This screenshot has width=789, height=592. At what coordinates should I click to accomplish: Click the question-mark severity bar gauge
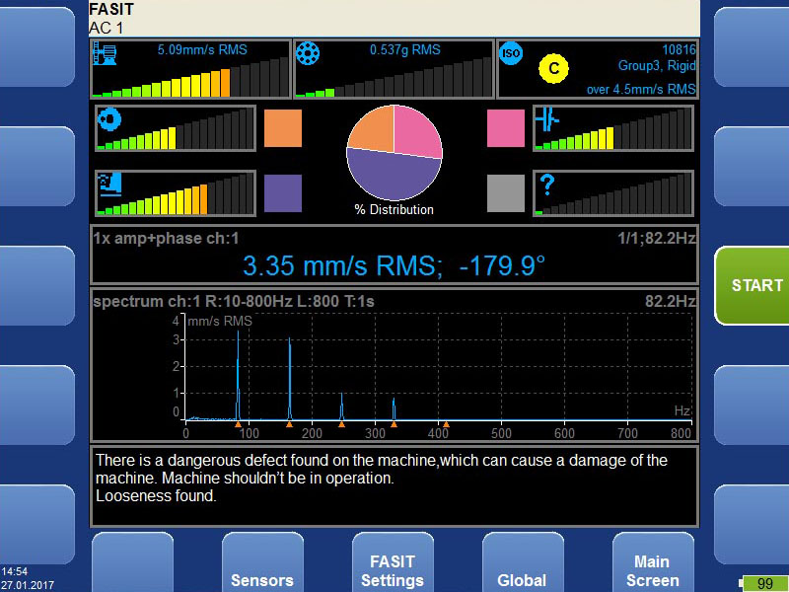[x=613, y=193]
